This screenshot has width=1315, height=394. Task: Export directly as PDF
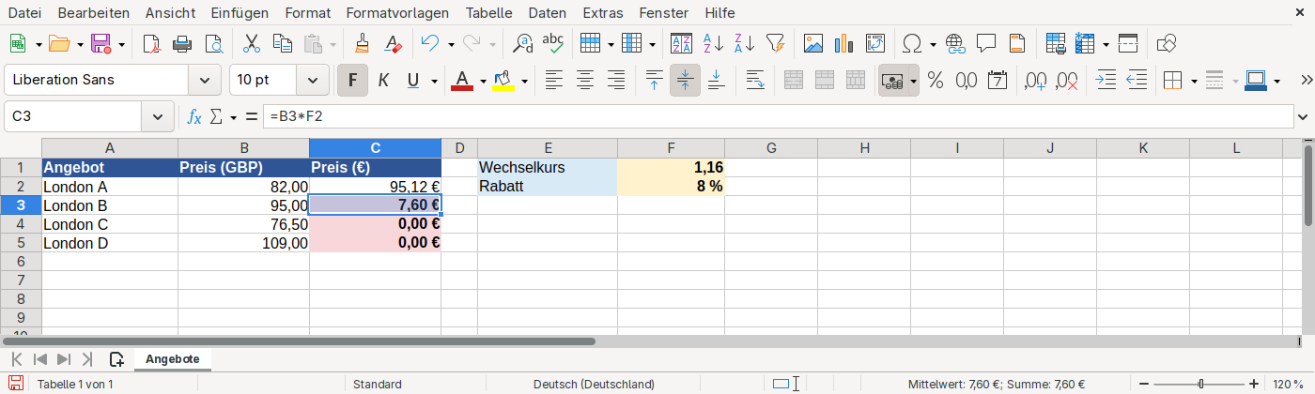click(x=151, y=43)
